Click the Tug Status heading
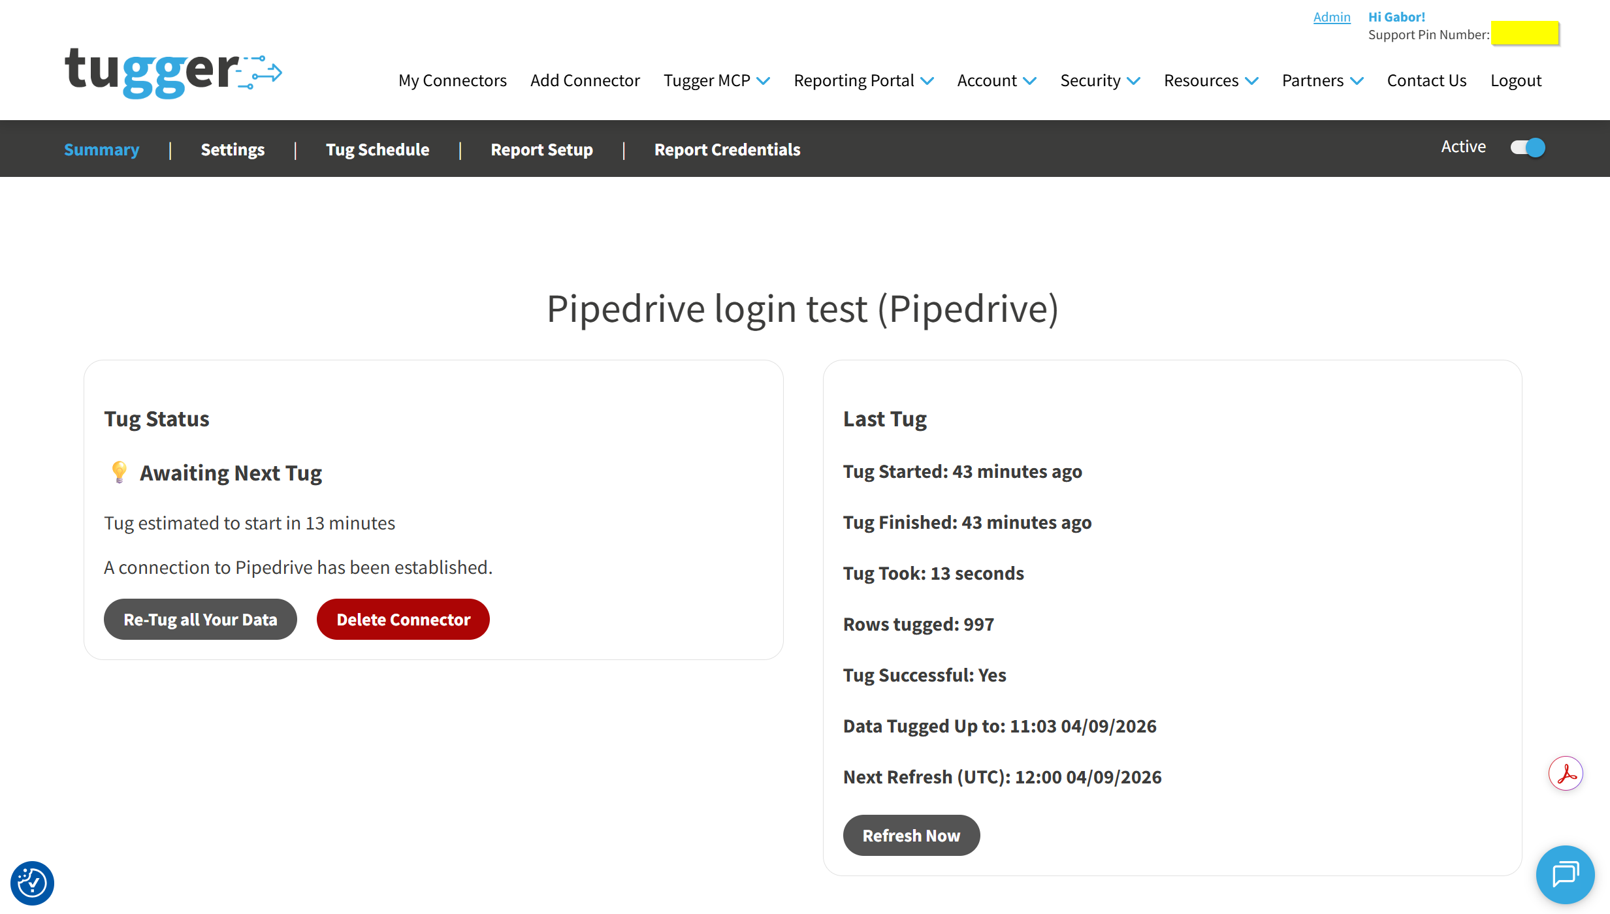Viewport: 1610px width, 914px height. coord(157,418)
